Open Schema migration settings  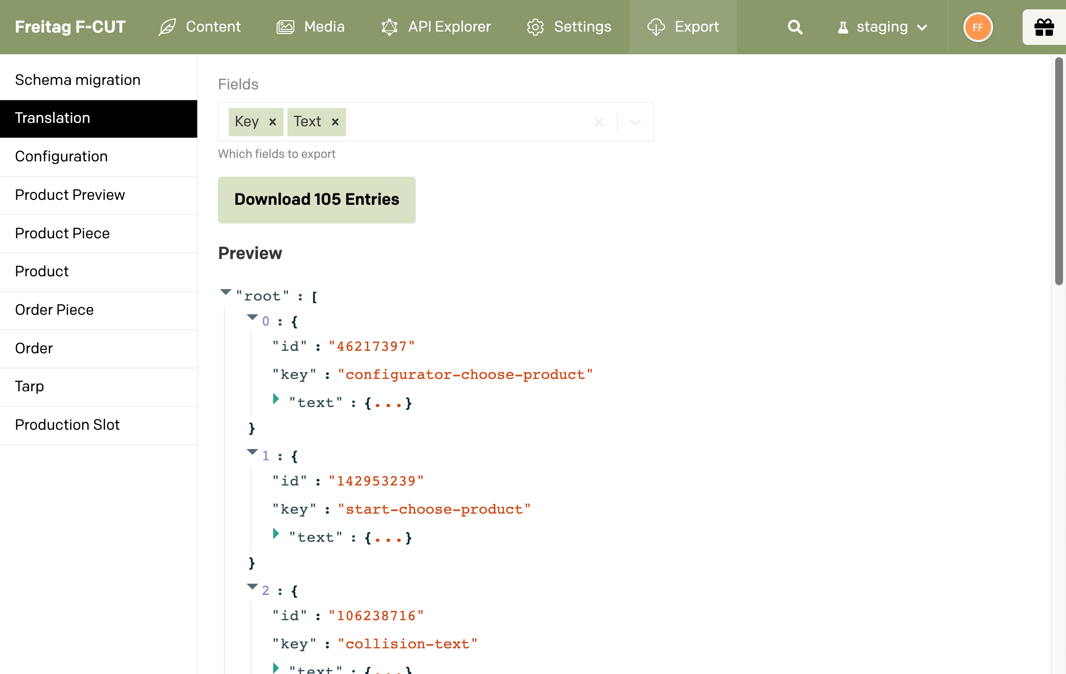[77, 79]
